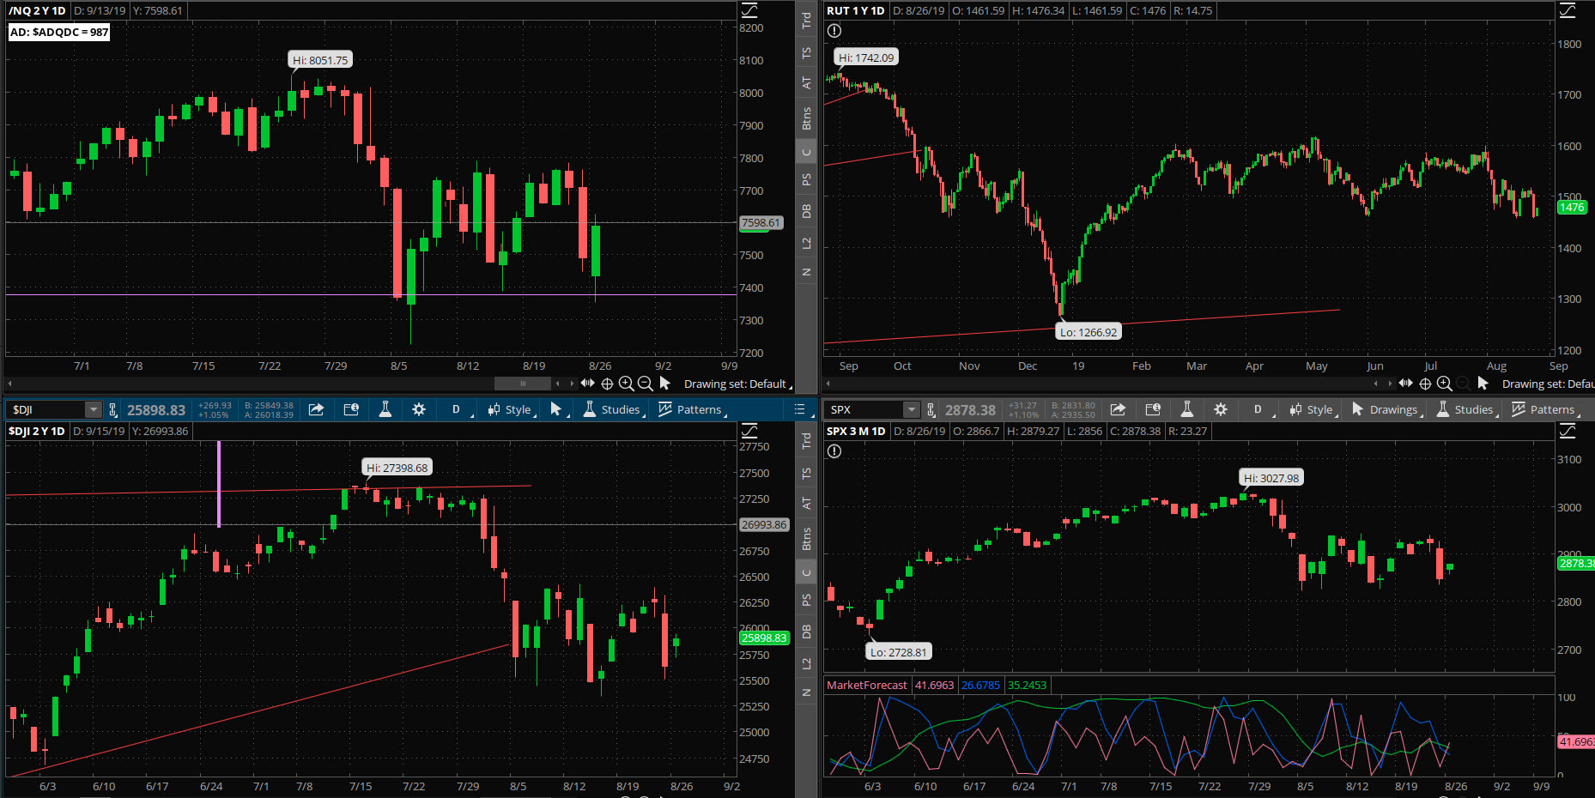Click flask icon left of gear in SPX toolbar
The width and height of the screenshot is (1595, 798).
point(1187,409)
